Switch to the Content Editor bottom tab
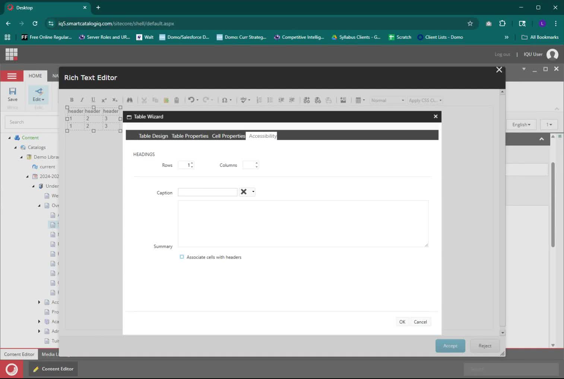 tap(19, 354)
